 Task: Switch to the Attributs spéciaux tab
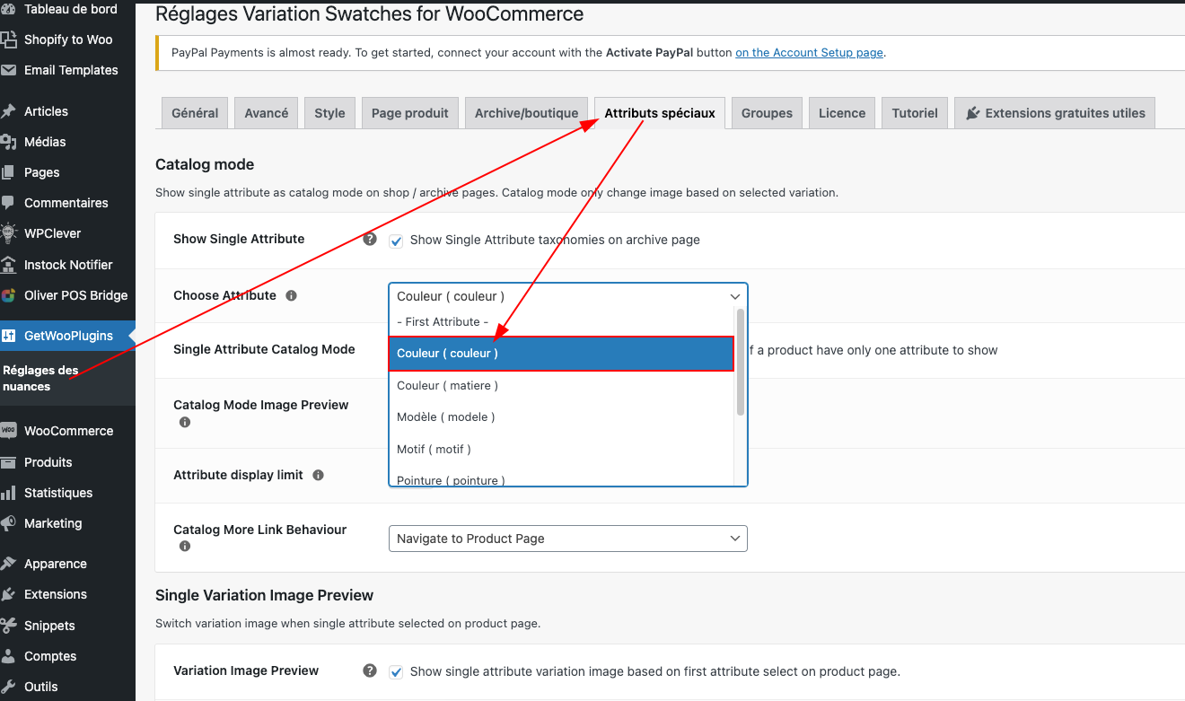(x=660, y=113)
